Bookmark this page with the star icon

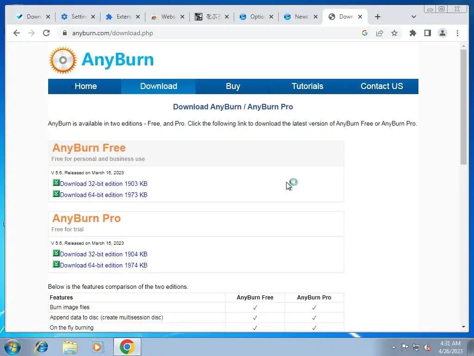(394, 33)
